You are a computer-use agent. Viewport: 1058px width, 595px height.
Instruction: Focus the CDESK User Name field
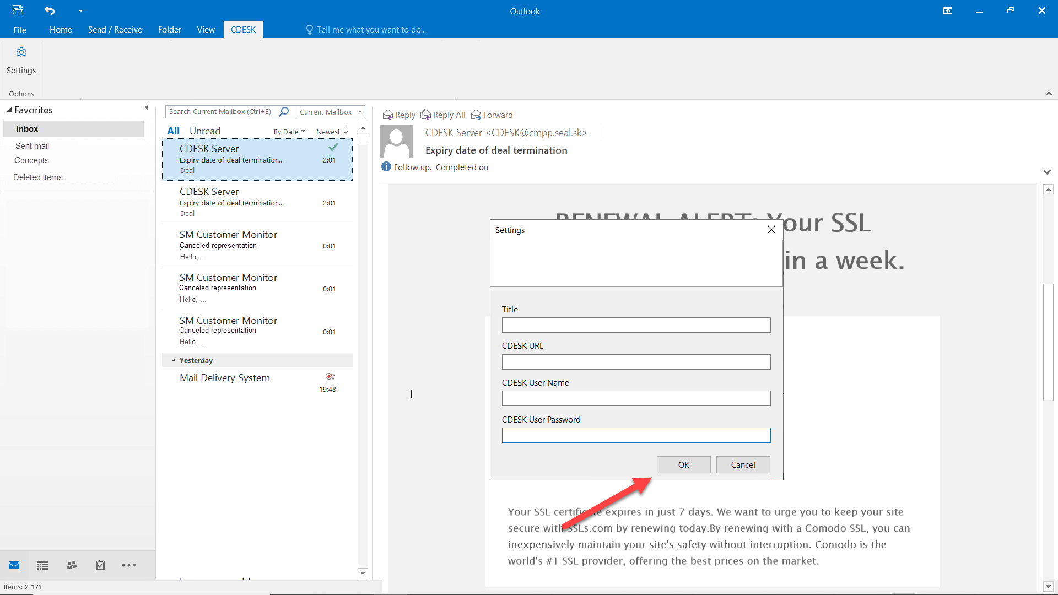pos(636,398)
